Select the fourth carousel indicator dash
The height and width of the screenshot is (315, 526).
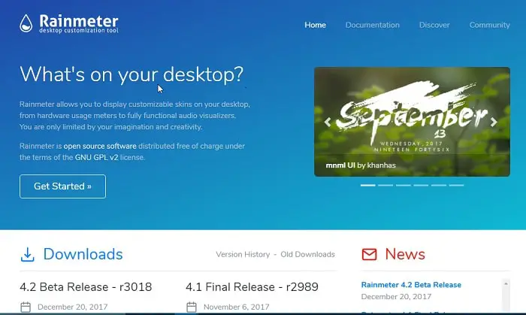pos(421,185)
